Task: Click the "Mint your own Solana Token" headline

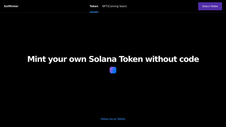Action: click(x=113, y=59)
